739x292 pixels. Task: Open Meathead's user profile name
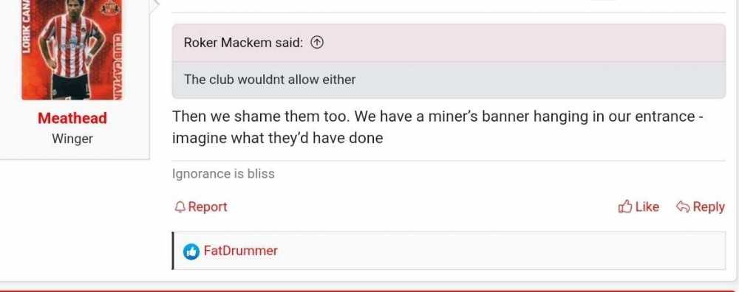click(72, 118)
